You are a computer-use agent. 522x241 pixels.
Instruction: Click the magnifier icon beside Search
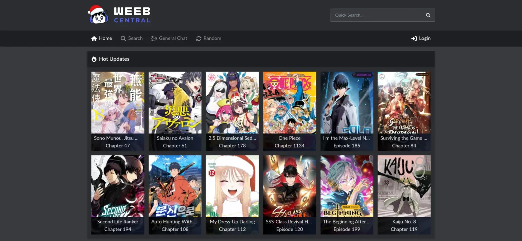point(123,38)
